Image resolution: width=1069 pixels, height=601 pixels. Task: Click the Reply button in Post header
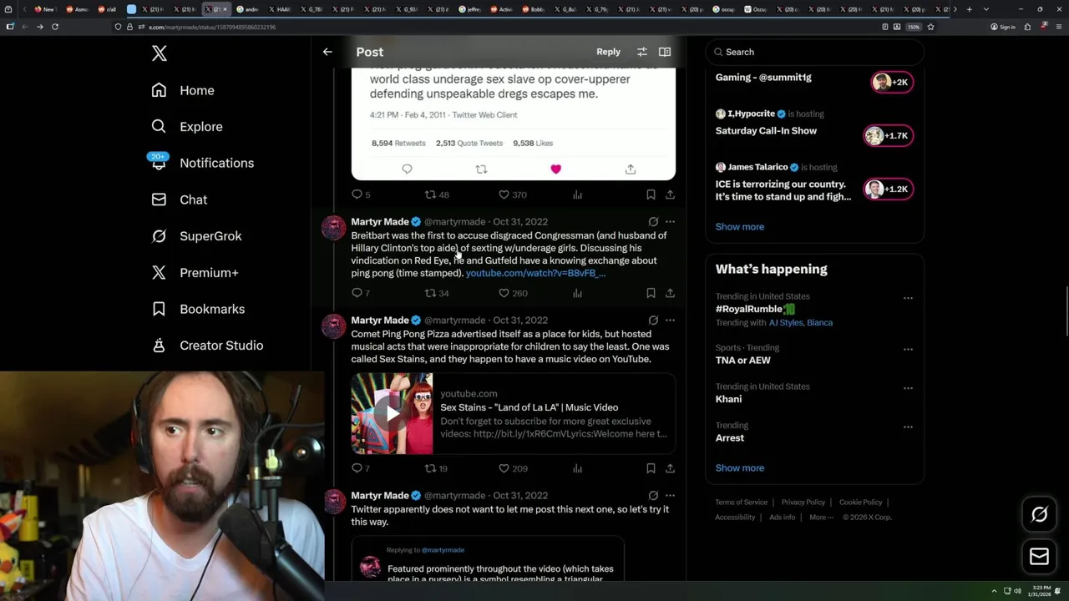tap(608, 52)
